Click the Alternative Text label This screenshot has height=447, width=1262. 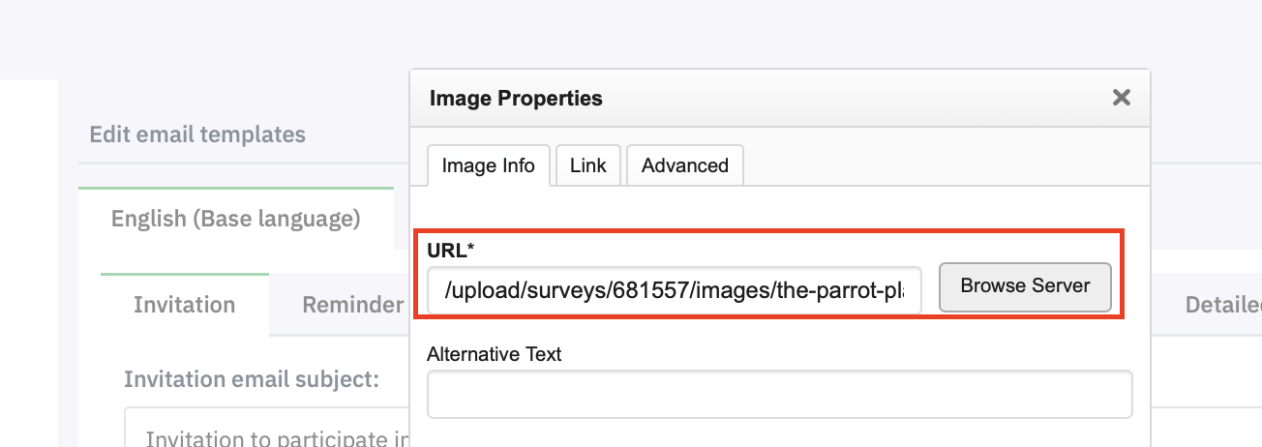tap(494, 354)
